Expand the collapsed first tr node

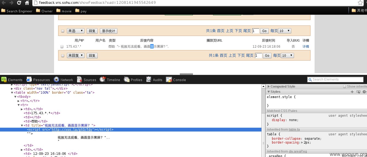point(19,101)
